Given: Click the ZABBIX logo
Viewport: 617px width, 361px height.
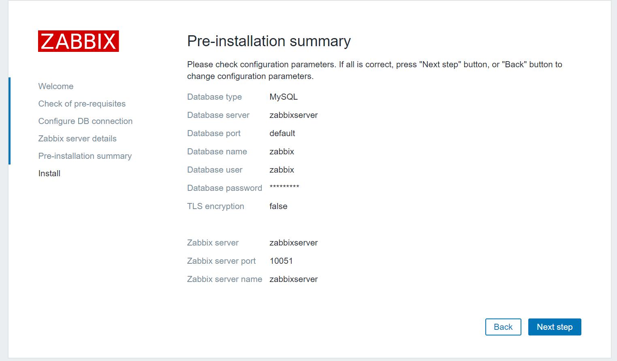Looking at the screenshot, I should pyautogui.click(x=79, y=41).
